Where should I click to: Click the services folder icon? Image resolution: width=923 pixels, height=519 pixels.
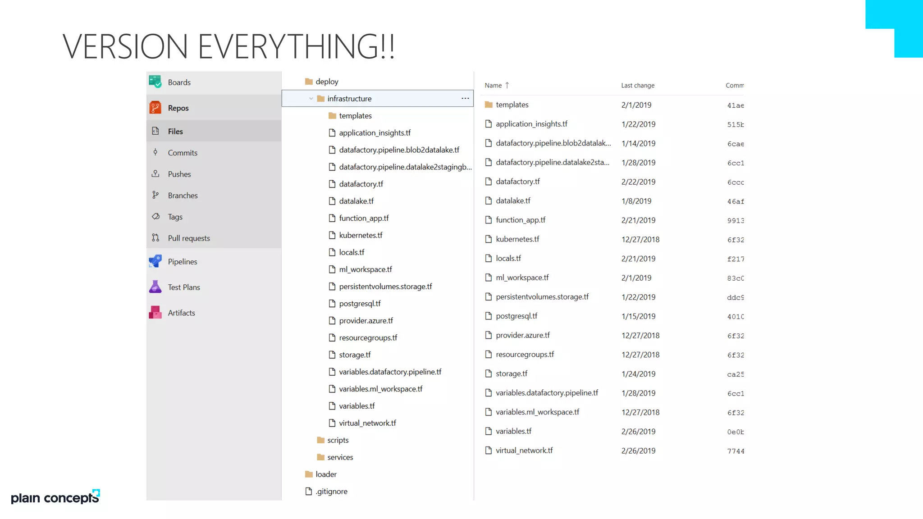pos(320,457)
